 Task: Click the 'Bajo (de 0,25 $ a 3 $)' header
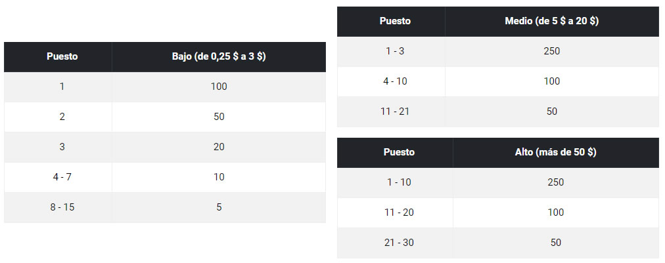click(x=218, y=56)
